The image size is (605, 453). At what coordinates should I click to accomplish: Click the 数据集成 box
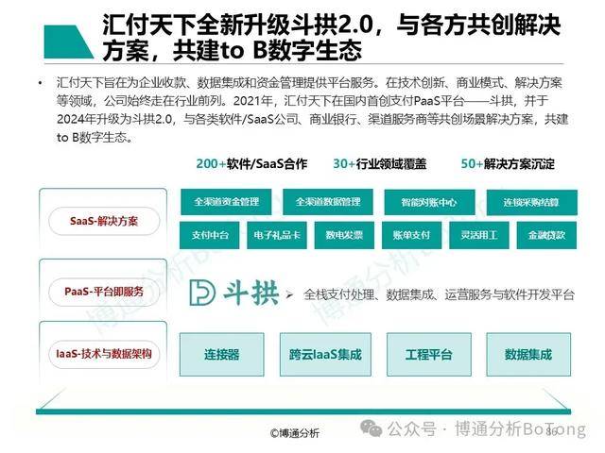(528, 355)
